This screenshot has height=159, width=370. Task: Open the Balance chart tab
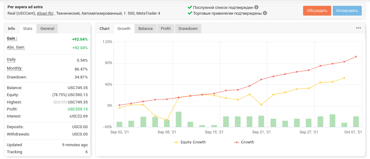[145, 29]
